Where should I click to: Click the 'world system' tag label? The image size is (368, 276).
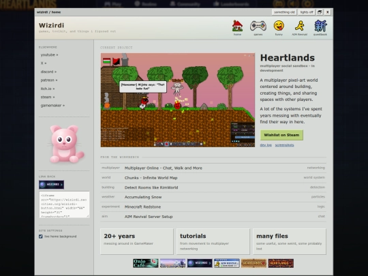(x=314, y=177)
